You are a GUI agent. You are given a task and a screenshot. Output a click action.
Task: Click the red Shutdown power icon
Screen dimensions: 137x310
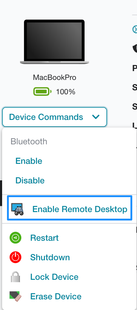pos(15,257)
